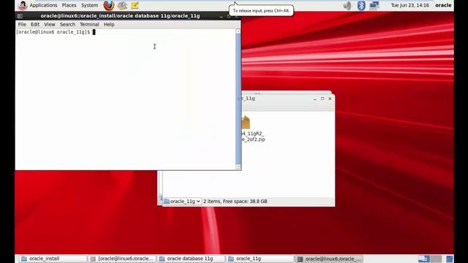The height and width of the screenshot is (263, 468).
Task: Switch to the first oracle@linux6 terminal taskbar button
Action: tap(122, 259)
